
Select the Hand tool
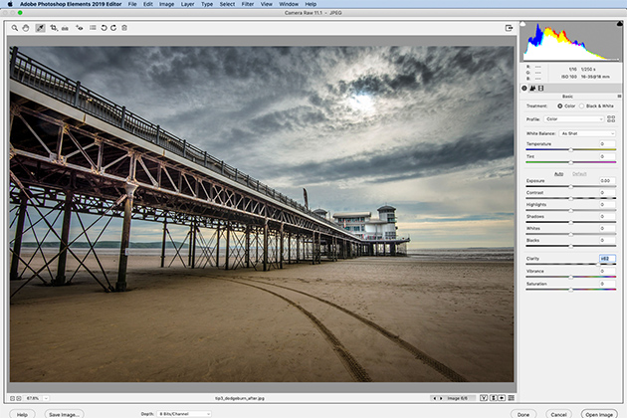click(26, 28)
